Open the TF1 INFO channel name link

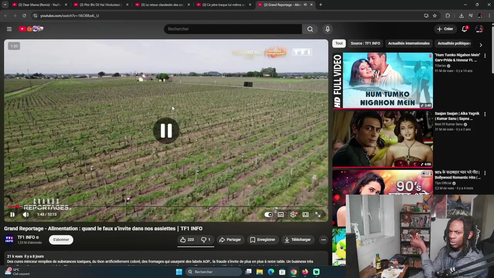pyautogui.click(x=26, y=237)
